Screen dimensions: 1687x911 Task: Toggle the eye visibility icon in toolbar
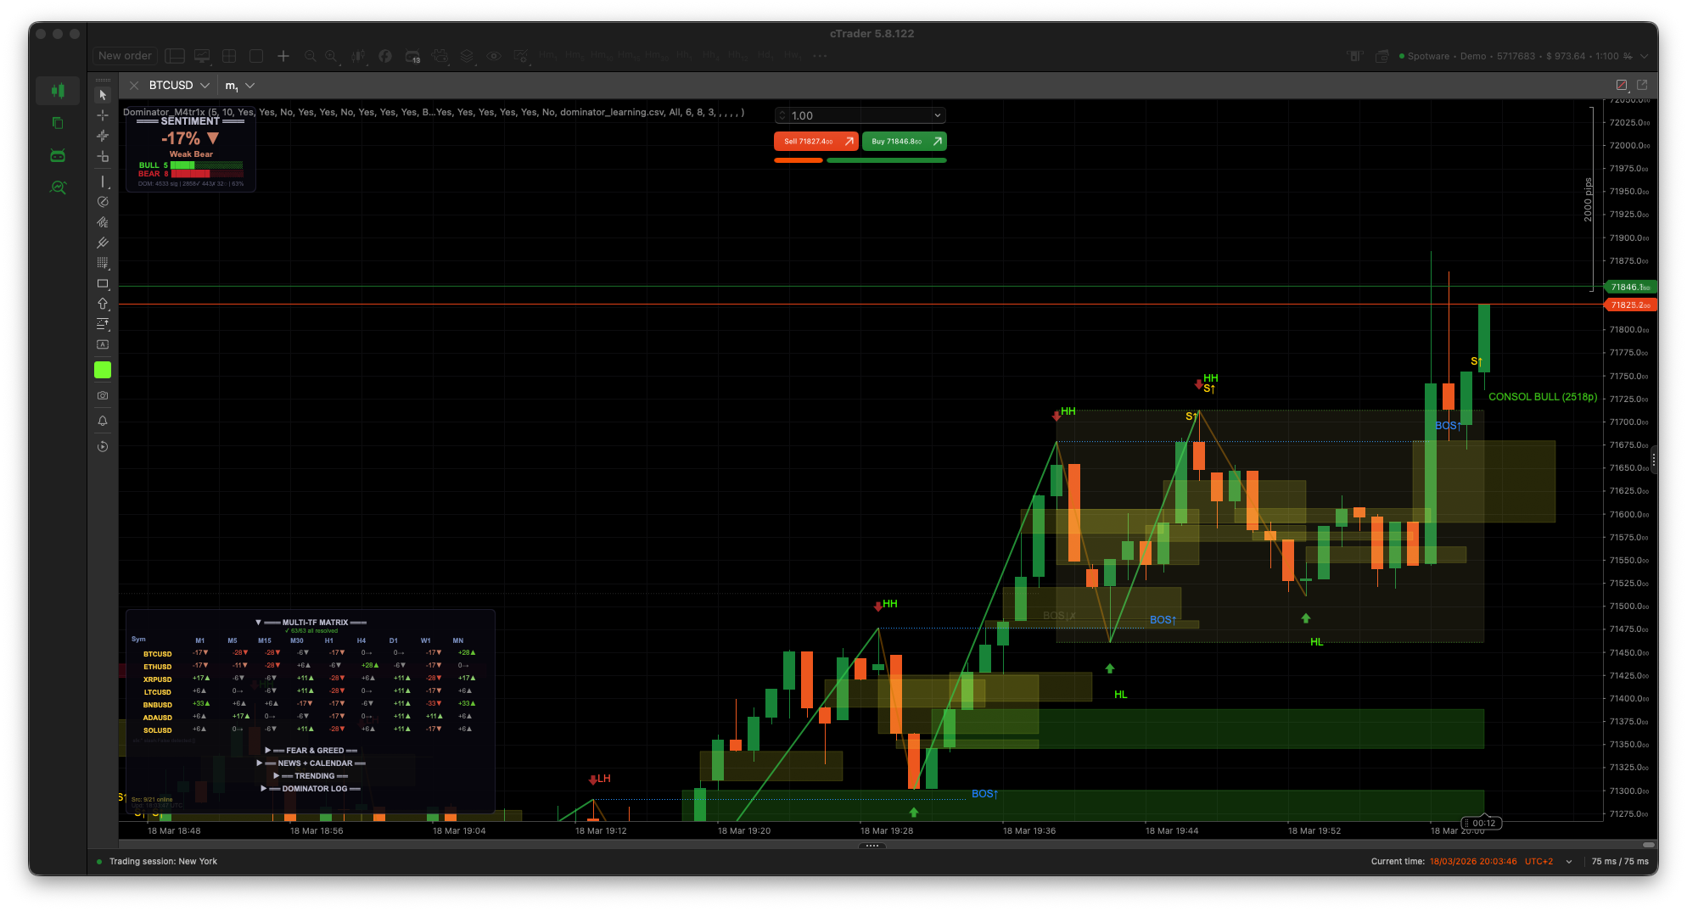493,56
